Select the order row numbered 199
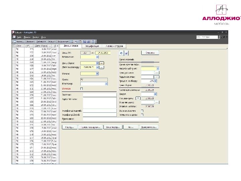This screenshot has width=241, height=181. pos(34,62)
